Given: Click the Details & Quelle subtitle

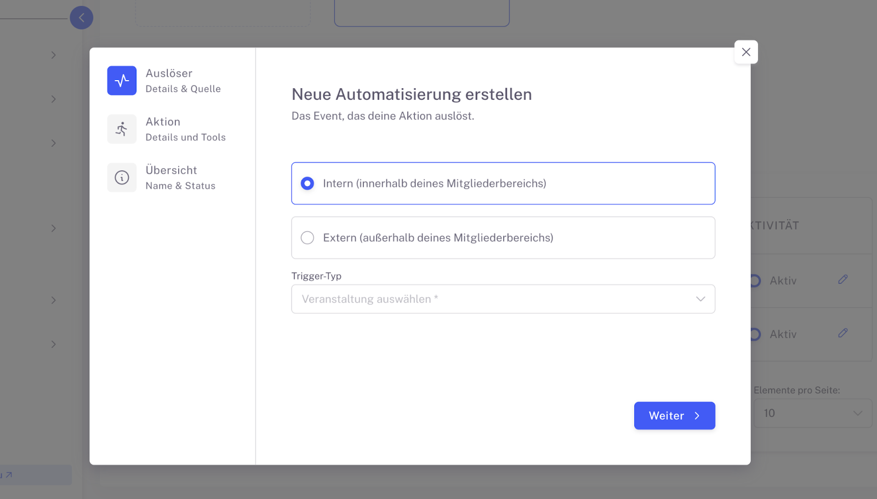Looking at the screenshot, I should (x=183, y=89).
